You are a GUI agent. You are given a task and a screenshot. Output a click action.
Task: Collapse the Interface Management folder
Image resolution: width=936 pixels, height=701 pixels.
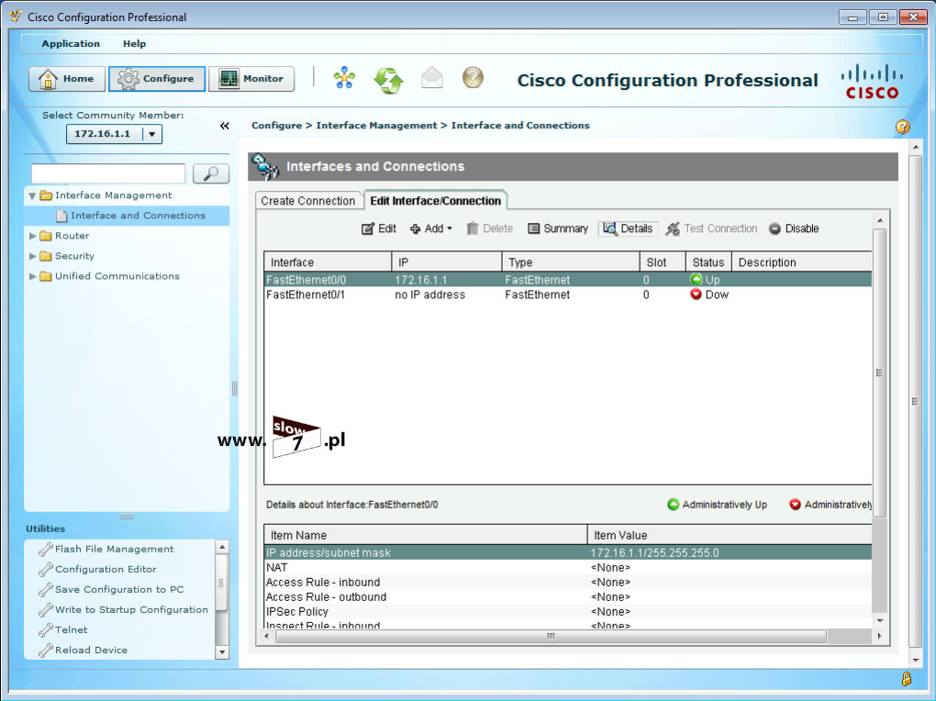pyautogui.click(x=32, y=195)
